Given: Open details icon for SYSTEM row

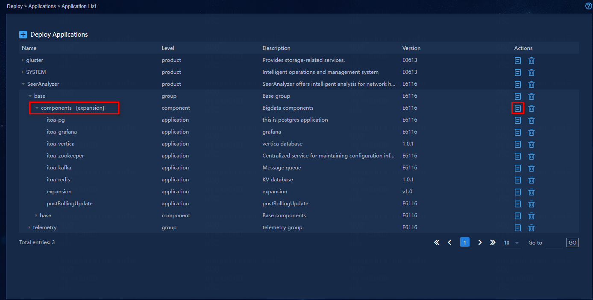Looking at the screenshot, I should tap(518, 73).
